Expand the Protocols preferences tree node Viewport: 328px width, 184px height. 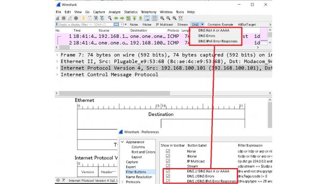tap(122, 182)
